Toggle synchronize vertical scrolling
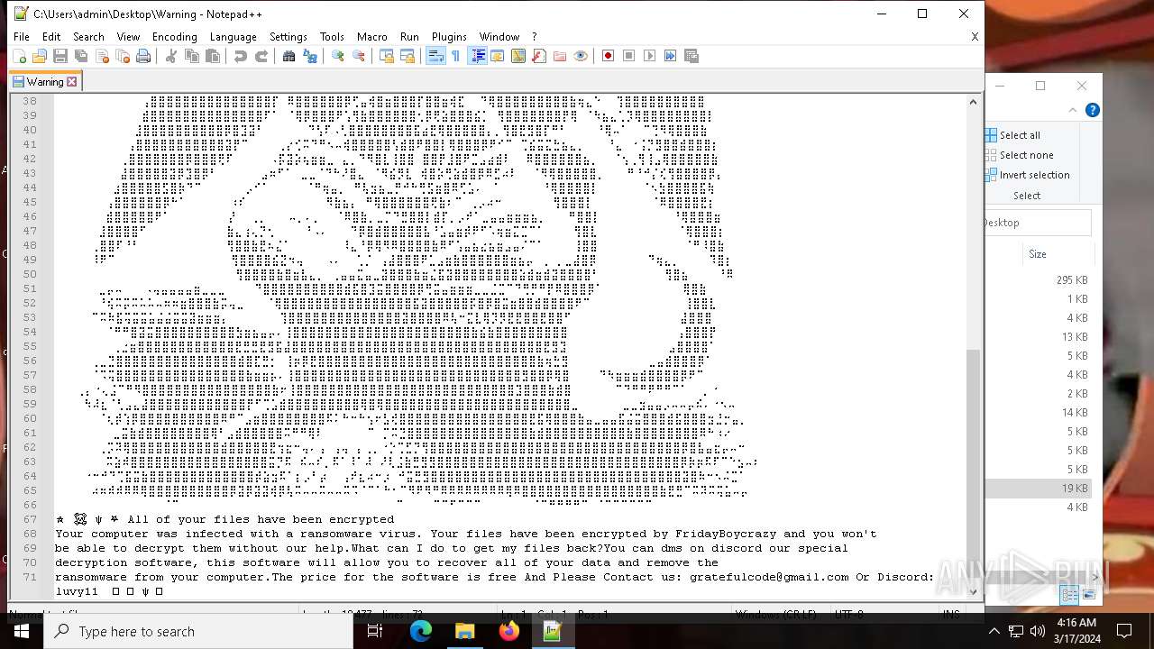The height and width of the screenshot is (649, 1154). (386, 56)
